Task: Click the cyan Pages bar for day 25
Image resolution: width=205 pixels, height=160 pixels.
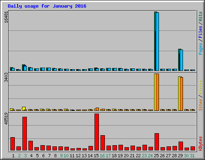Action: tap(157, 42)
